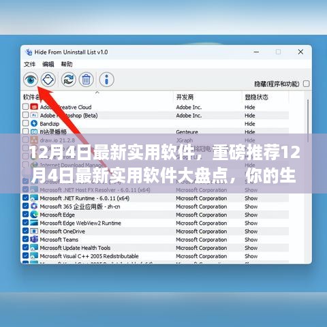Open the 文件 menu

[30, 64]
